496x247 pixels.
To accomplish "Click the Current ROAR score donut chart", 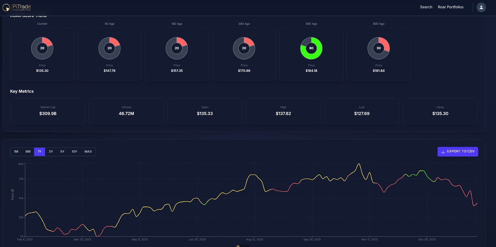I will point(42,48).
